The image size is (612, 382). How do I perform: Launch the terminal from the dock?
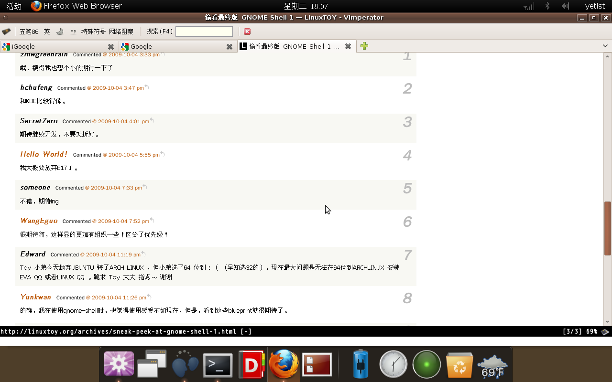(x=218, y=366)
